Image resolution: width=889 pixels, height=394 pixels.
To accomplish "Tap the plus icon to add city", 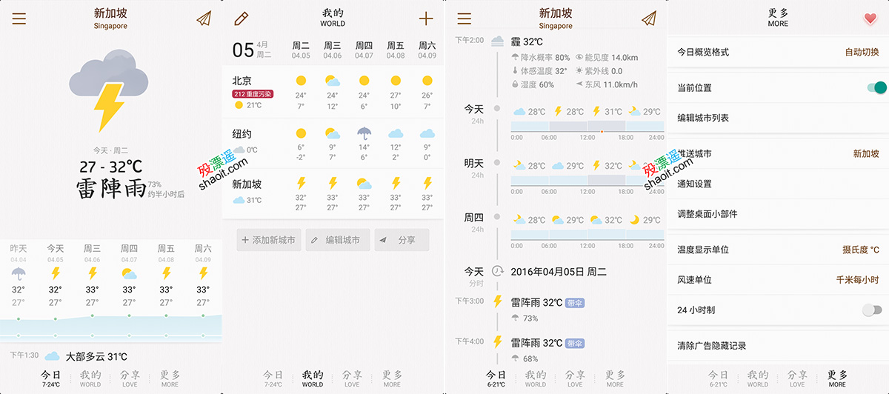I will [426, 19].
